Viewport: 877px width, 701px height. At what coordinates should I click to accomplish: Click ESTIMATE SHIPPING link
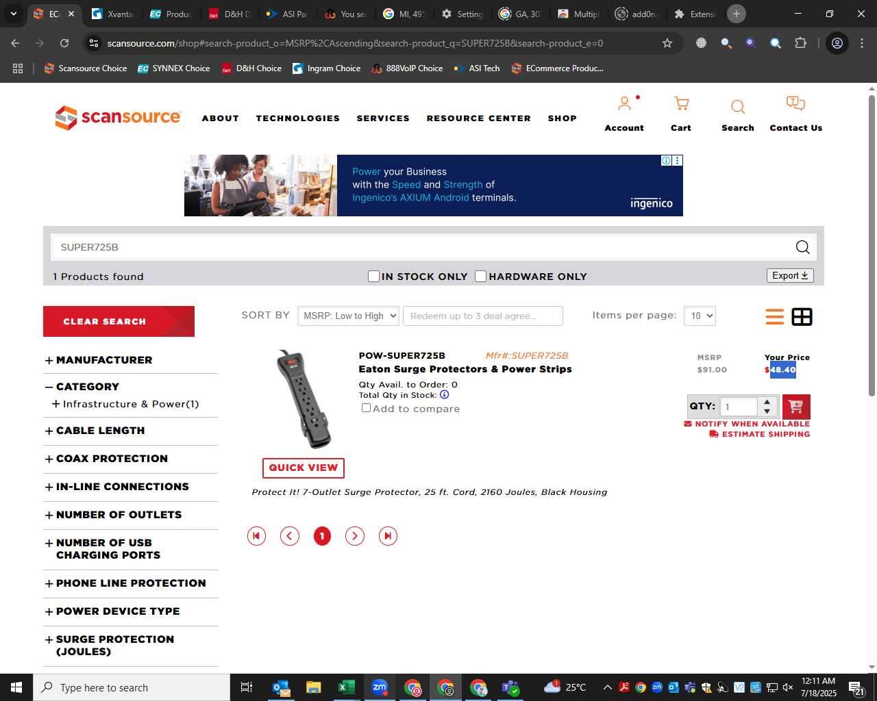(760, 434)
